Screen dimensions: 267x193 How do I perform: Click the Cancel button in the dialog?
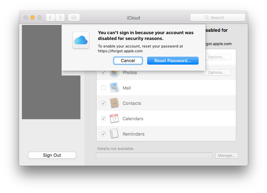(x=128, y=61)
